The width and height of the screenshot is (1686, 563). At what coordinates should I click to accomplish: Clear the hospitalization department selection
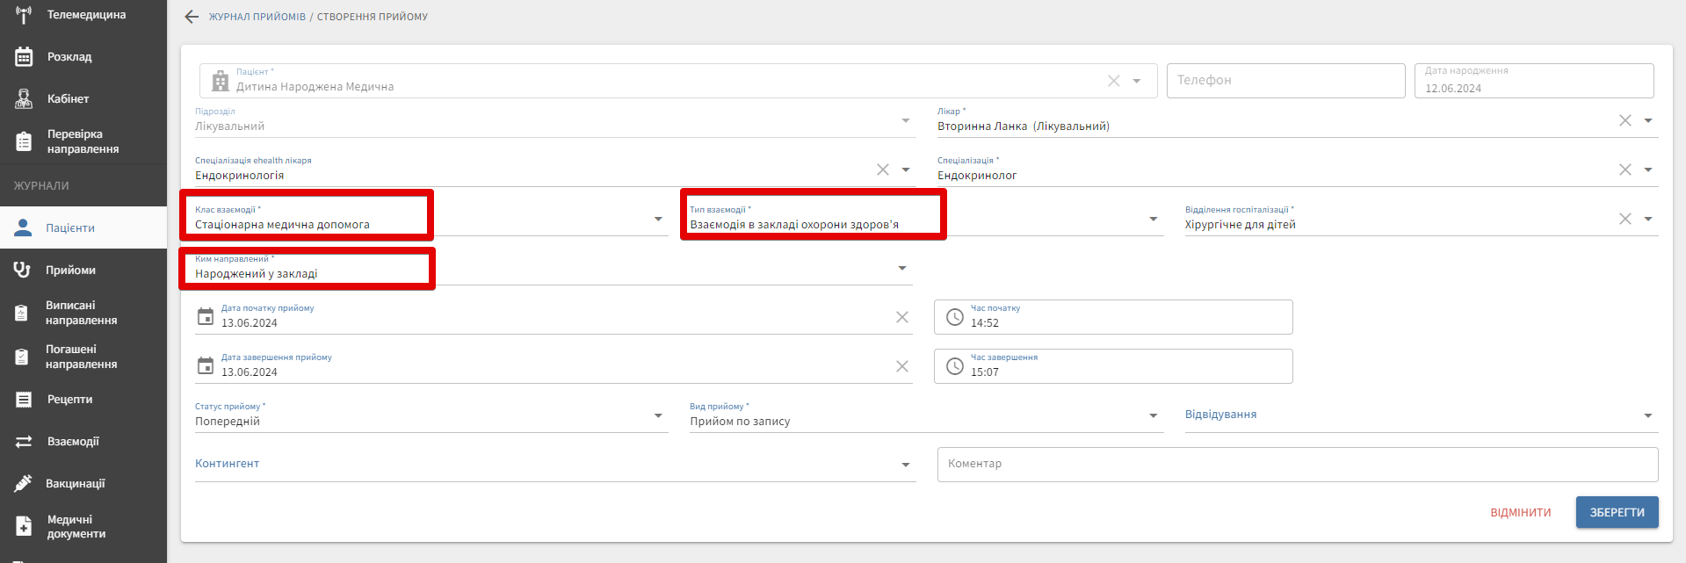pos(1624,219)
